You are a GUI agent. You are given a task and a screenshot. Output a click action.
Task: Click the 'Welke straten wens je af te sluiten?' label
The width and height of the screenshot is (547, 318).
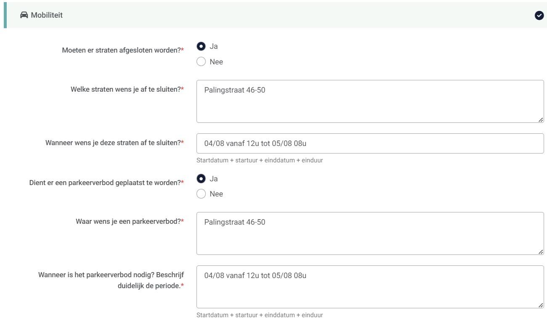pyautogui.click(x=127, y=89)
